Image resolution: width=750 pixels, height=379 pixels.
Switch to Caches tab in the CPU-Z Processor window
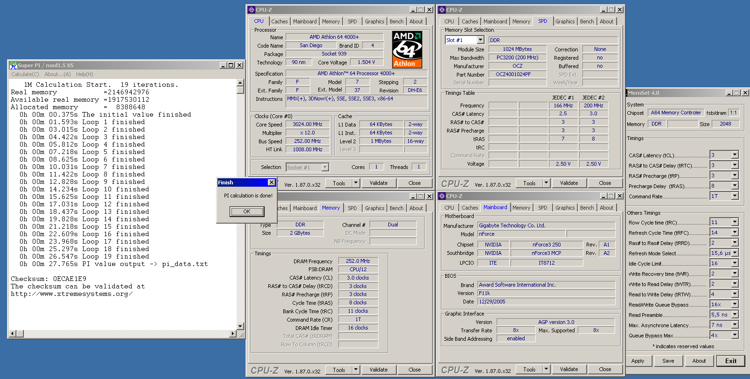tap(280, 21)
